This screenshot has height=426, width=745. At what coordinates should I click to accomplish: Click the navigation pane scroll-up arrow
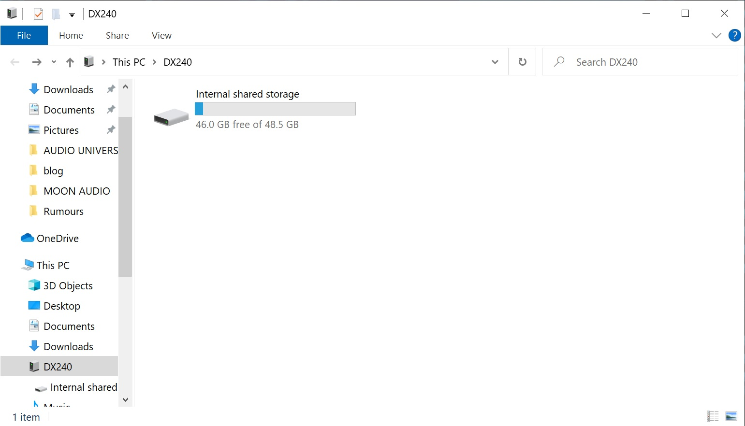coord(125,87)
